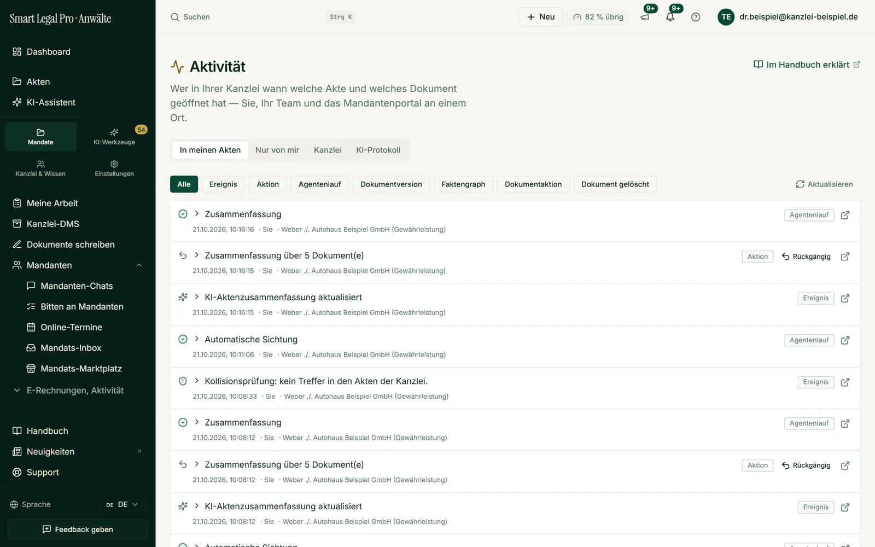Open Support
The width and height of the screenshot is (875, 547).
pos(78,473)
